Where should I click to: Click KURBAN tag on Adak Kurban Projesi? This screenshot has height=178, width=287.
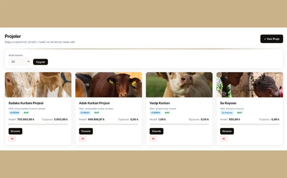pyautogui.click(x=85, y=113)
